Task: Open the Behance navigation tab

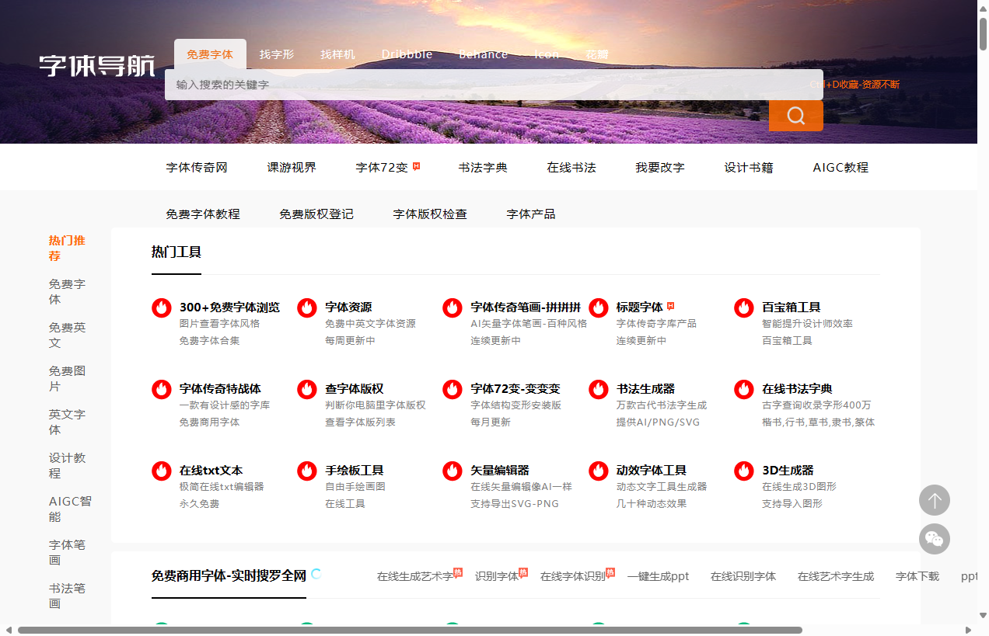Action: (x=484, y=54)
